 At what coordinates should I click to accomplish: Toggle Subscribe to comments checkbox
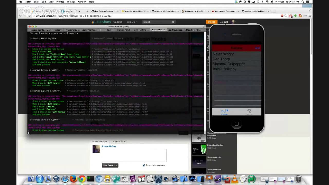point(144,165)
